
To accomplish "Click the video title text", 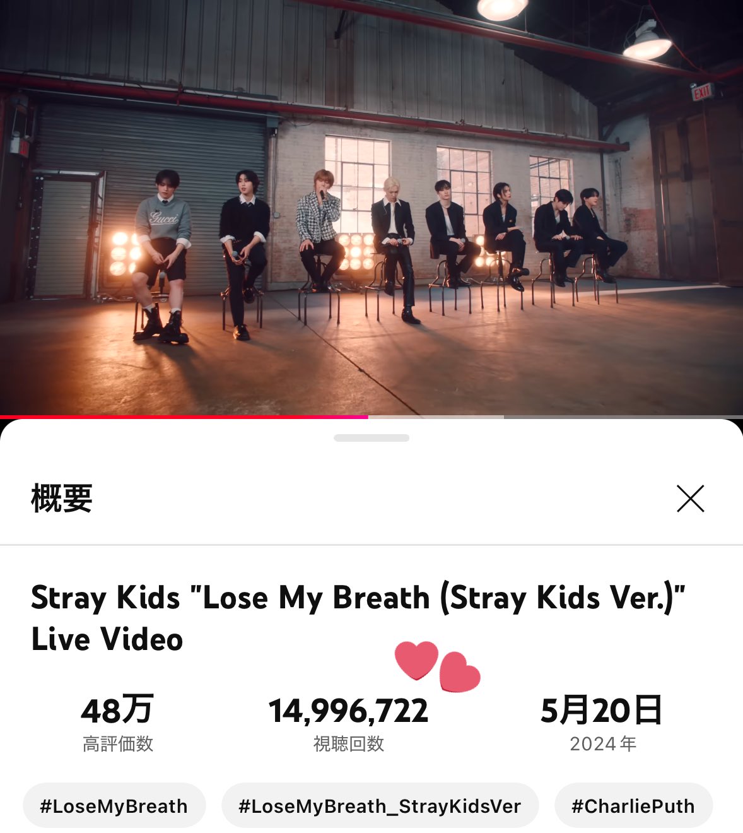I will click(358, 618).
